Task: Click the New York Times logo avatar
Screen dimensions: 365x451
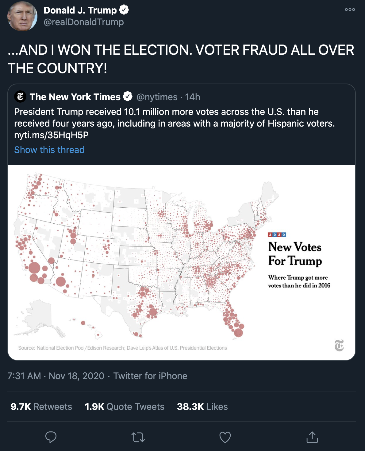Action: tap(20, 97)
